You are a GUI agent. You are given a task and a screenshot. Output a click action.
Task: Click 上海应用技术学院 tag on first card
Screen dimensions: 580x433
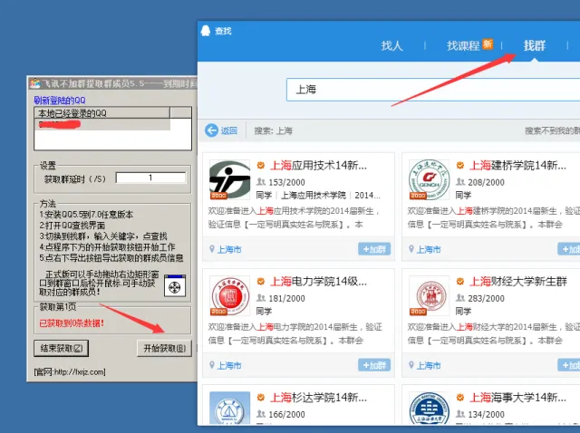(314, 195)
